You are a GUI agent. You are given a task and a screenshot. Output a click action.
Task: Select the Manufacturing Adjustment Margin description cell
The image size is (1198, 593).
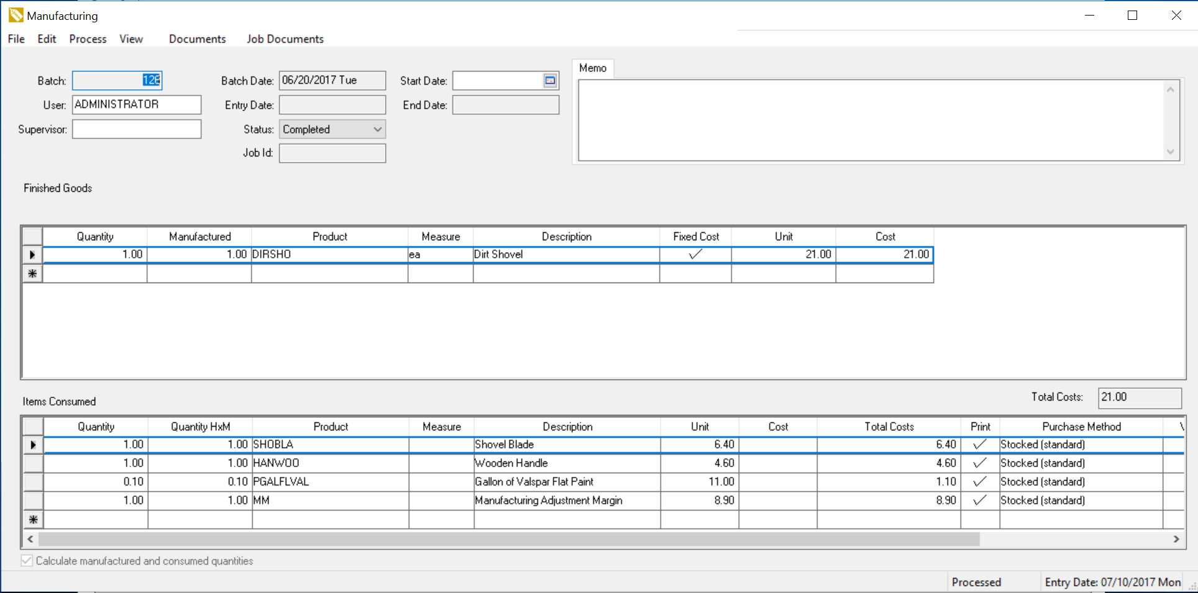(x=567, y=500)
